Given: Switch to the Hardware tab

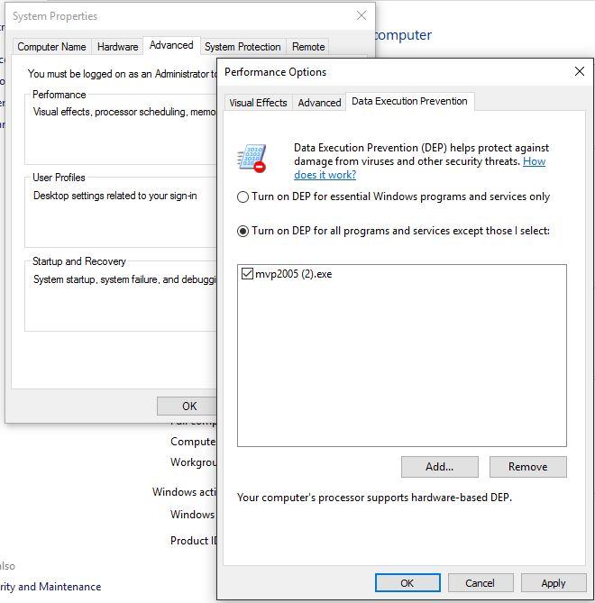Looking at the screenshot, I should 118,47.
